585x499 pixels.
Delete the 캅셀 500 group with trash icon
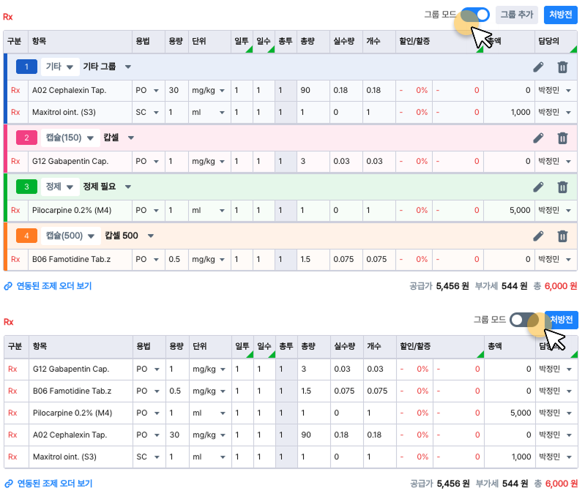(x=562, y=236)
